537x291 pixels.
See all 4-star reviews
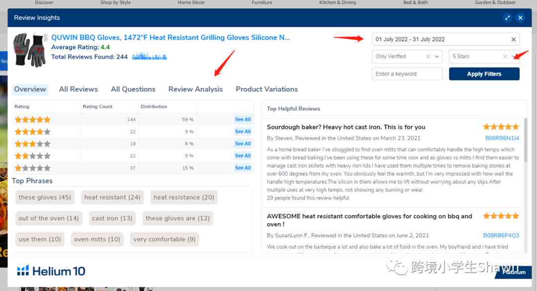[243, 131]
